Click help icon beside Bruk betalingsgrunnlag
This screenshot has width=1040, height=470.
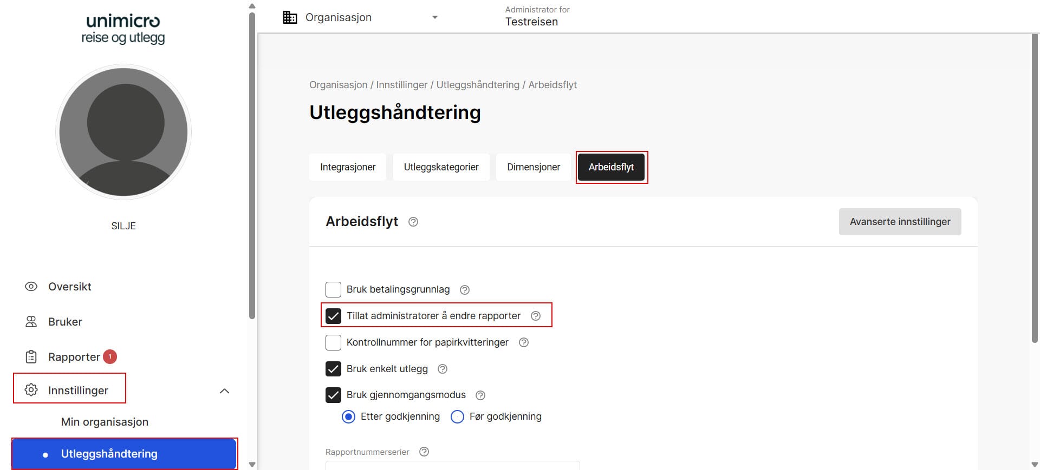pyautogui.click(x=464, y=290)
